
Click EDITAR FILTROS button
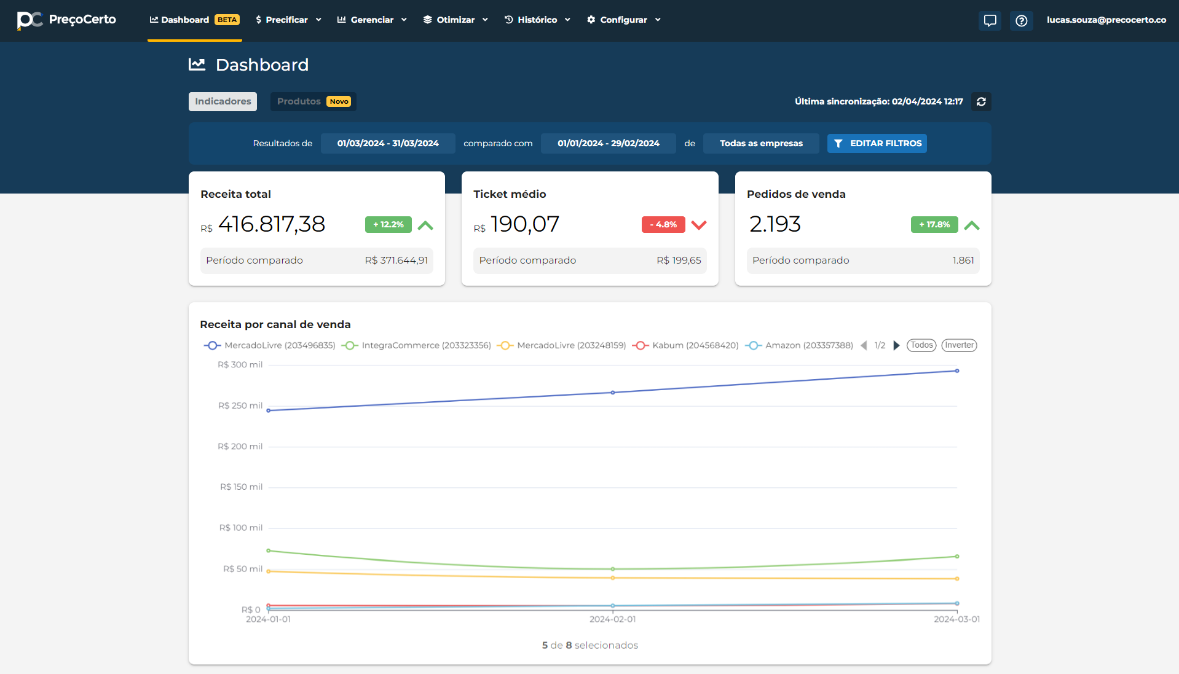click(x=877, y=143)
